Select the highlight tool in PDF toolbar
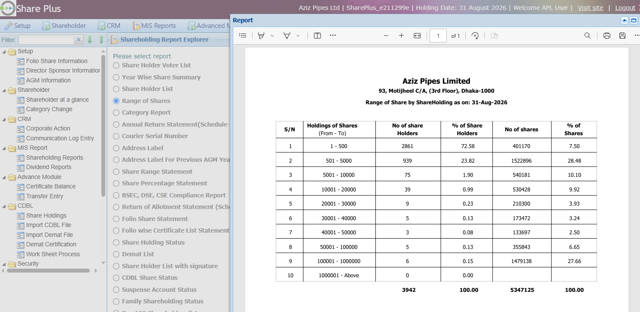 [x=261, y=36]
